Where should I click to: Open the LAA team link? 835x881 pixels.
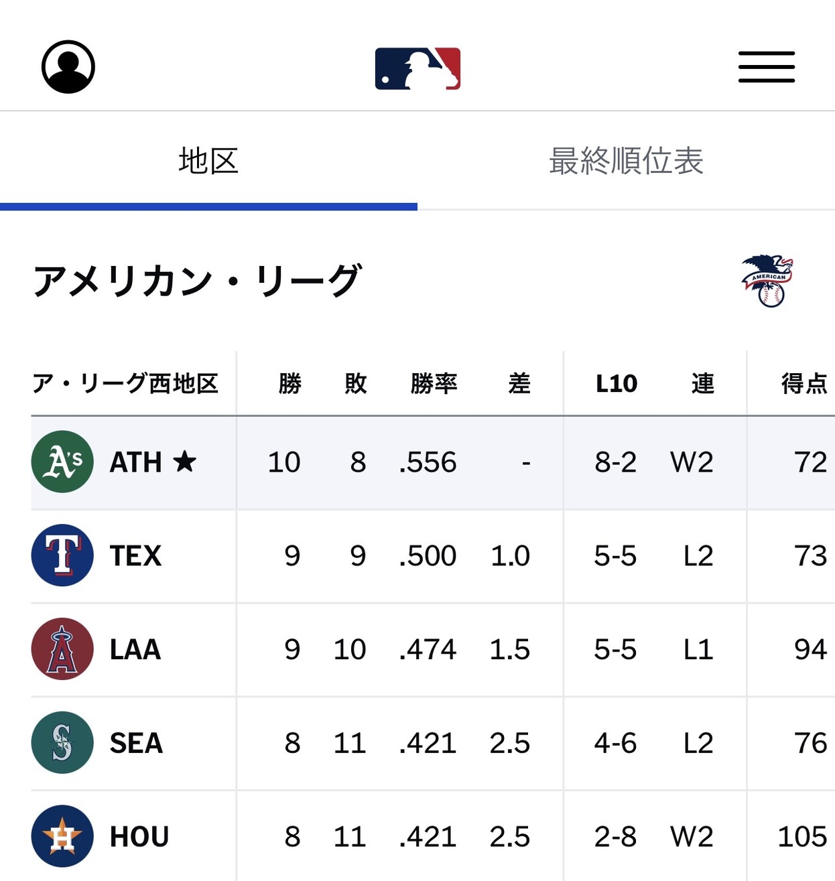coord(135,650)
